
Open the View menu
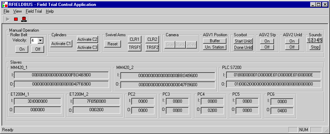click(x=18, y=11)
